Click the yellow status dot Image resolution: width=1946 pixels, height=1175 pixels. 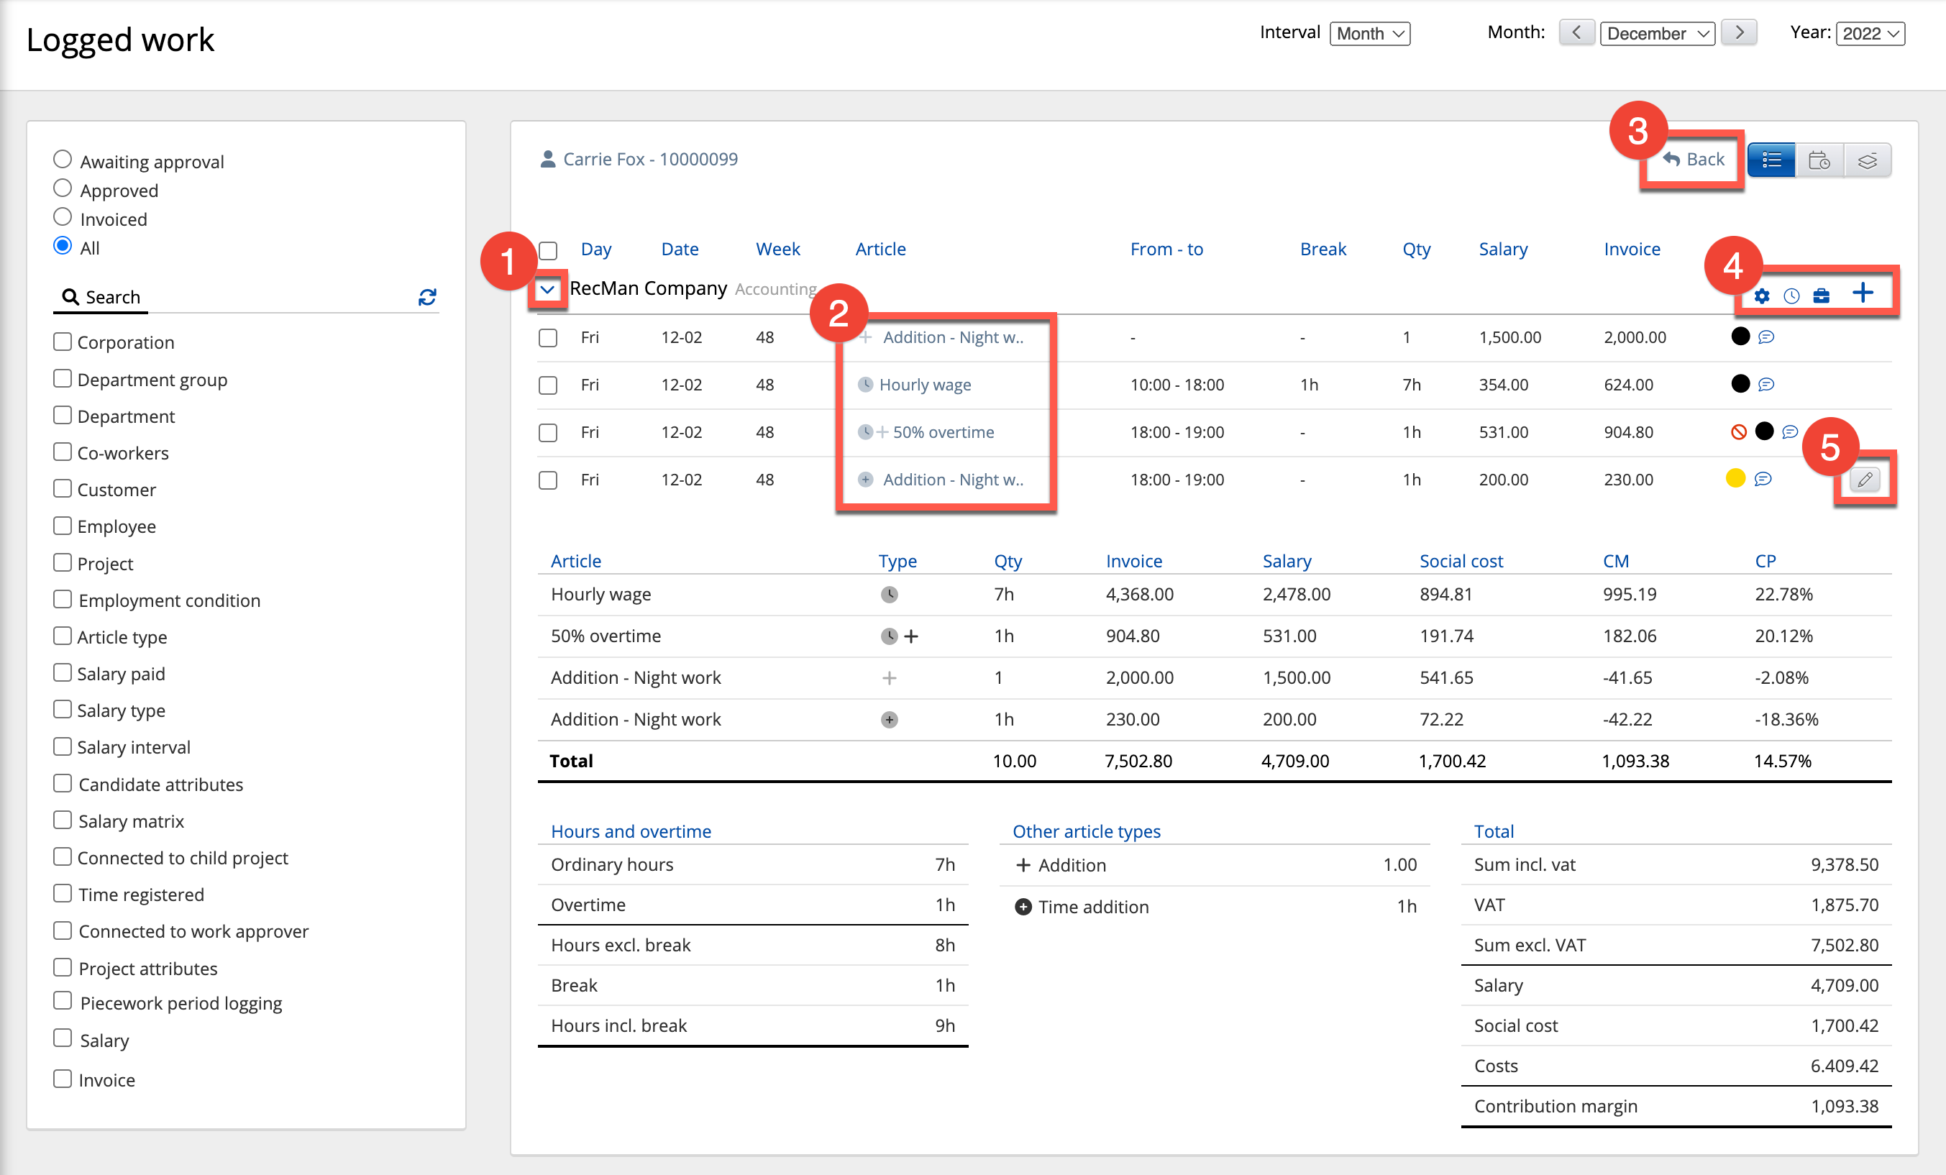click(1735, 478)
